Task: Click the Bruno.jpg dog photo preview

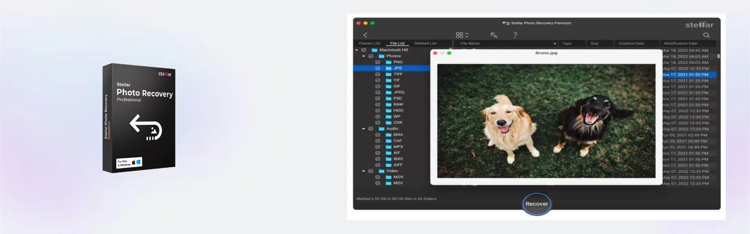Action: click(x=546, y=121)
